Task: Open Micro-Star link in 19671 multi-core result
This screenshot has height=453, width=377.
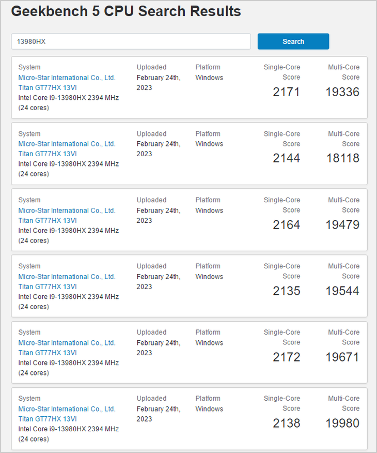Action: click(67, 343)
